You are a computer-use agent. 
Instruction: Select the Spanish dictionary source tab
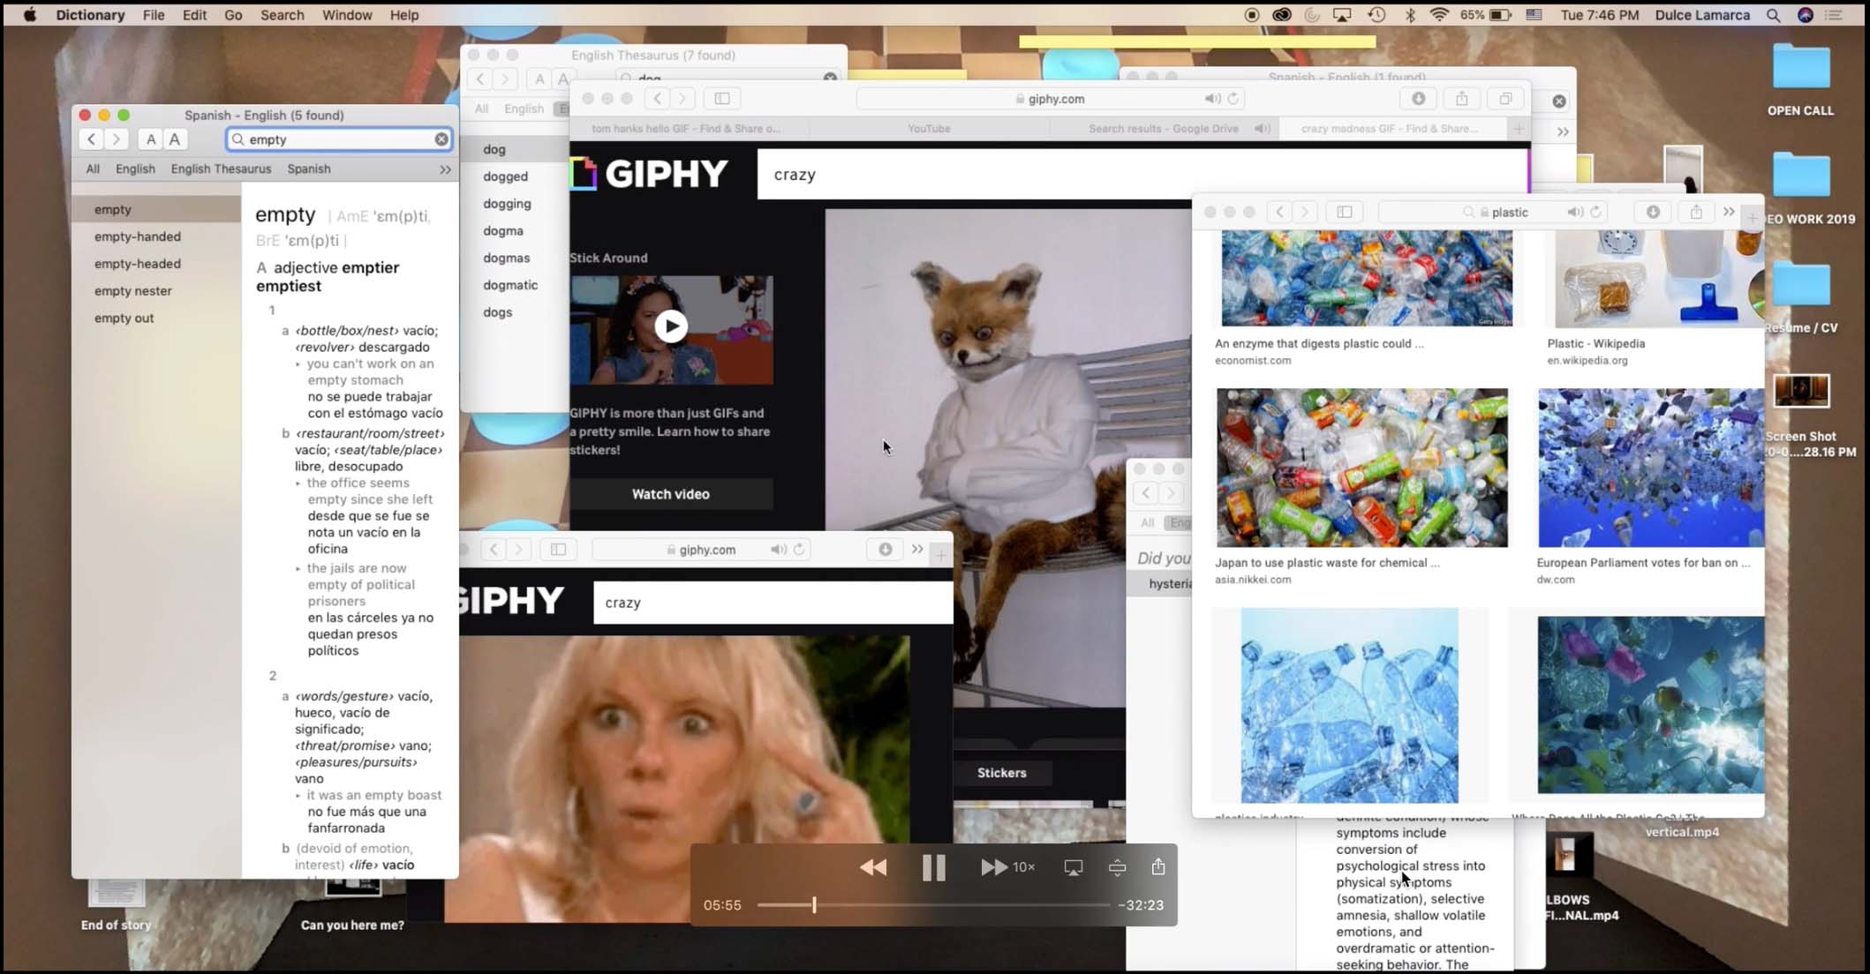pos(309,169)
